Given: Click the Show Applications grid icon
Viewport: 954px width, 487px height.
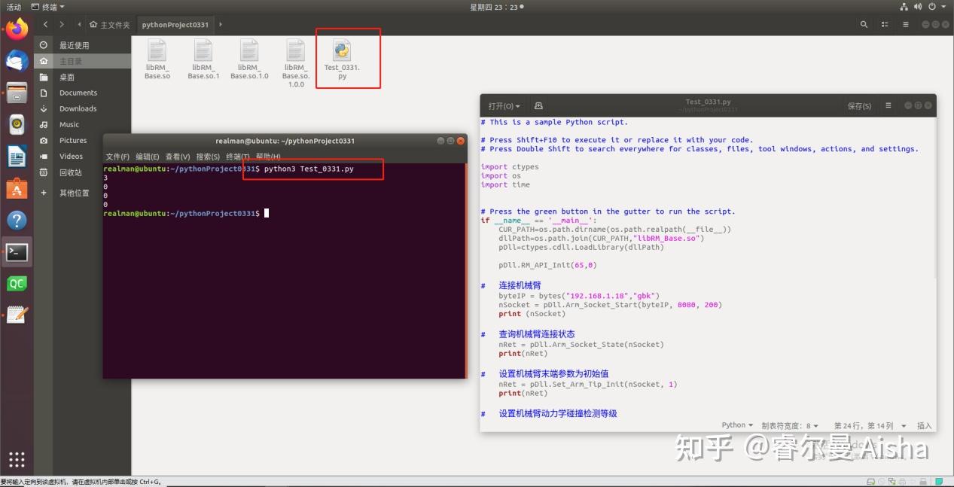Looking at the screenshot, I should pyautogui.click(x=16, y=459).
